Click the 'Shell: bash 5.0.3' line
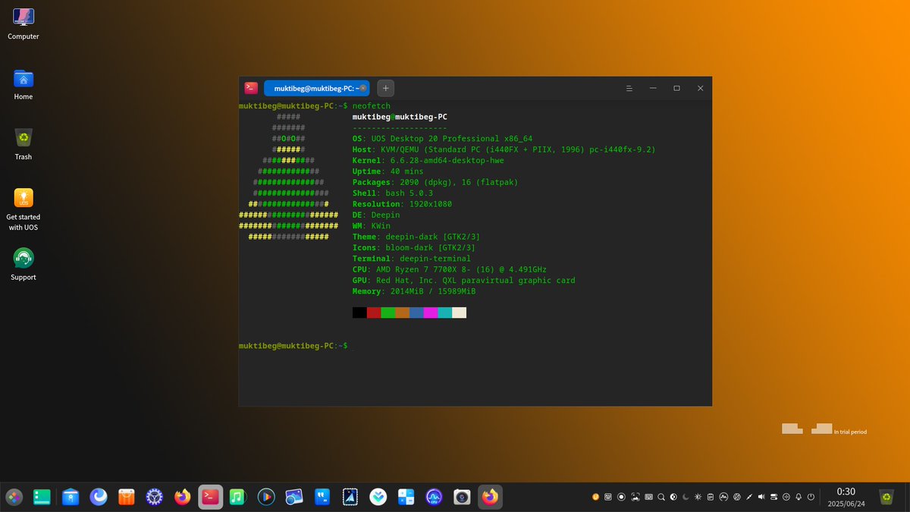 click(x=393, y=193)
